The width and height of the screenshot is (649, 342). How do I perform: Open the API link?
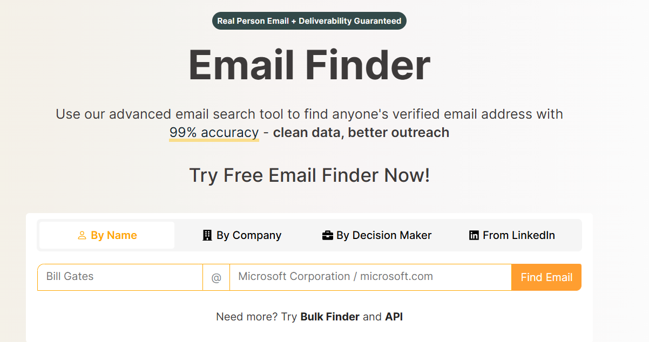click(394, 317)
